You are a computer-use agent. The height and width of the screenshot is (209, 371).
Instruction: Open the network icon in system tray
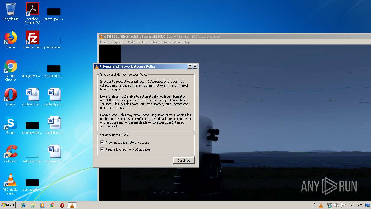coord(329,205)
